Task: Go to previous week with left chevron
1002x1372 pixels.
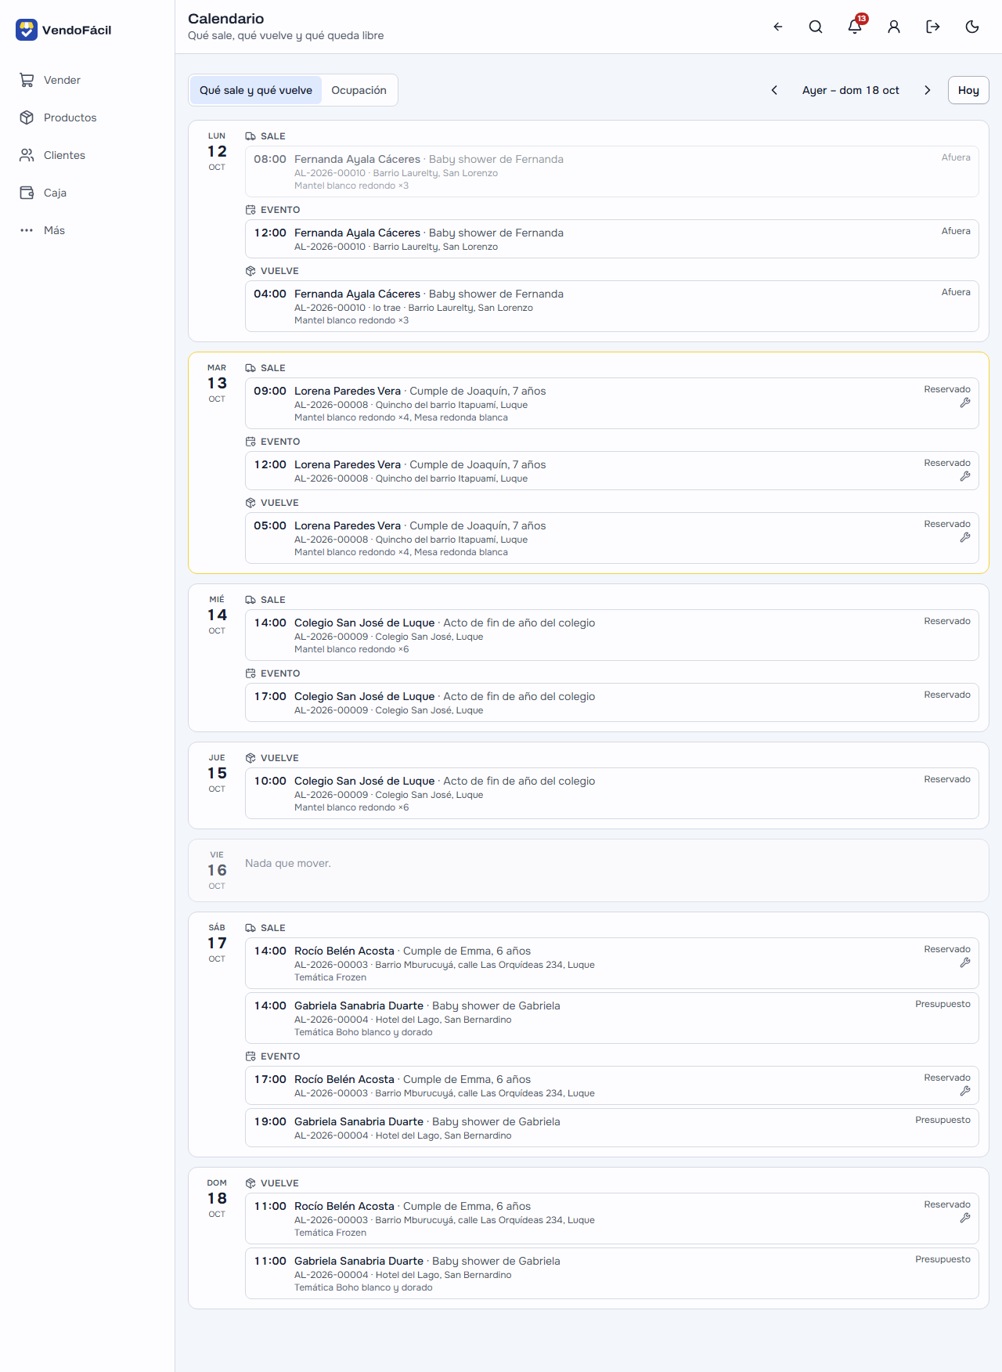Action: click(x=774, y=90)
